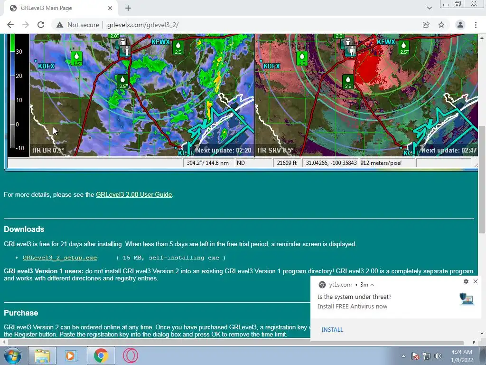
Task: Select the GRLevel3 Main Page tab
Action: pyautogui.click(x=61, y=8)
